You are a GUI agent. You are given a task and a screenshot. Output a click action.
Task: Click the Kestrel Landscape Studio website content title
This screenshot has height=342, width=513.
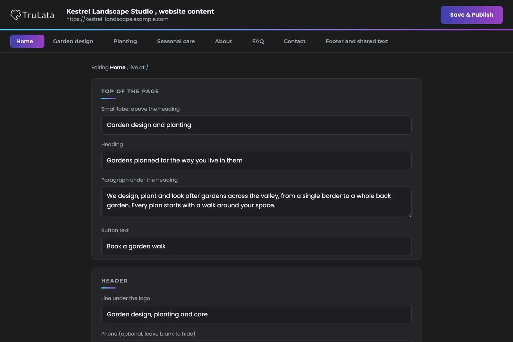point(140,11)
